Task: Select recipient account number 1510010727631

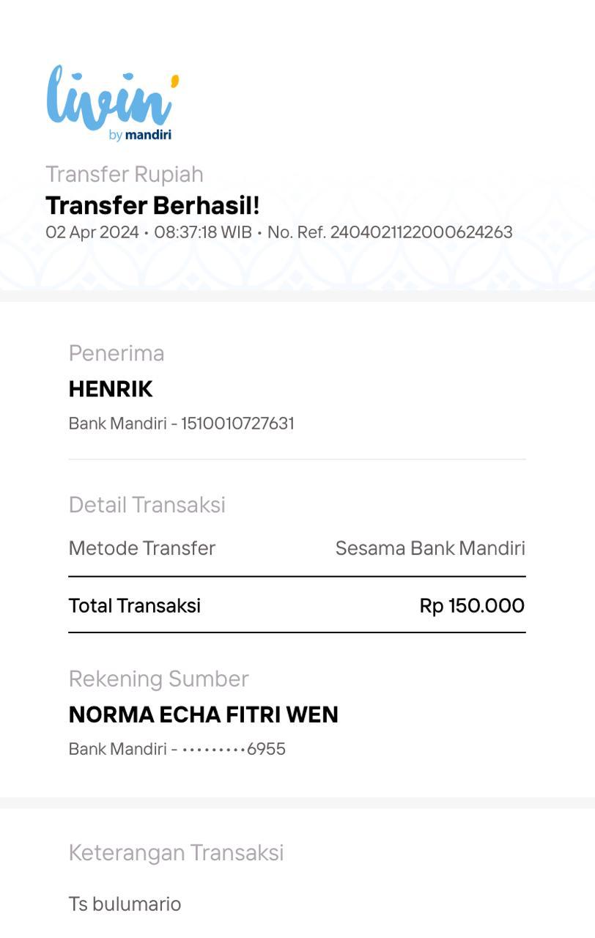Action: pos(237,424)
